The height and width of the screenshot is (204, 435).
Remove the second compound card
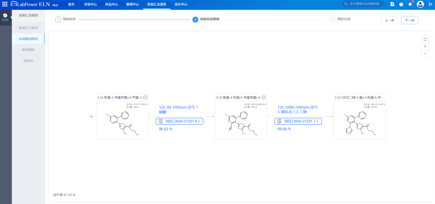264,97
